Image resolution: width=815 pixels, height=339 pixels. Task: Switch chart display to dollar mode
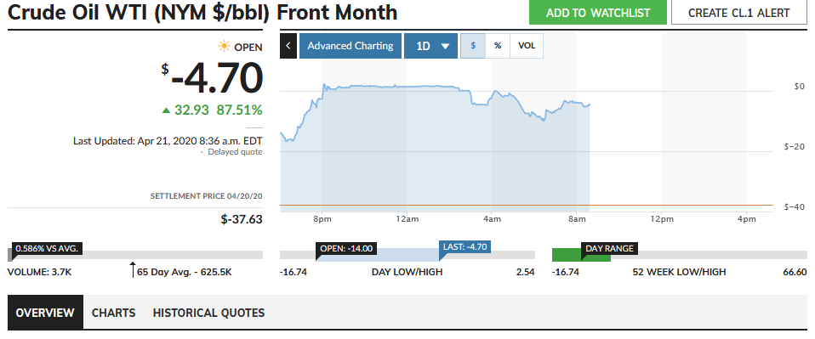point(473,46)
